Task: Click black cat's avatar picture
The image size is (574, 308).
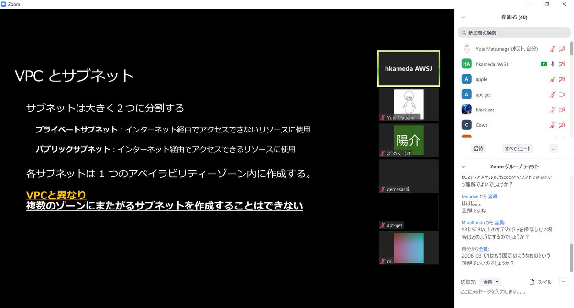Action: pos(466,110)
